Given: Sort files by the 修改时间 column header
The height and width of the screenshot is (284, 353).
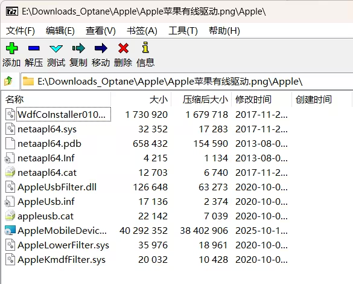Looking at the screenshot, I should coord(262,99).
